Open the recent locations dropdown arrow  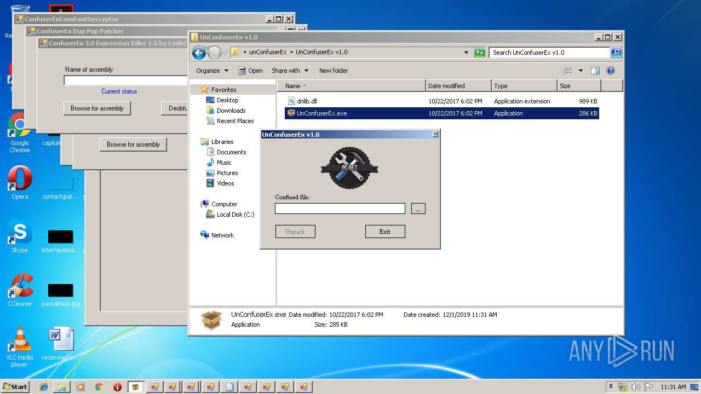pos(225,53)
